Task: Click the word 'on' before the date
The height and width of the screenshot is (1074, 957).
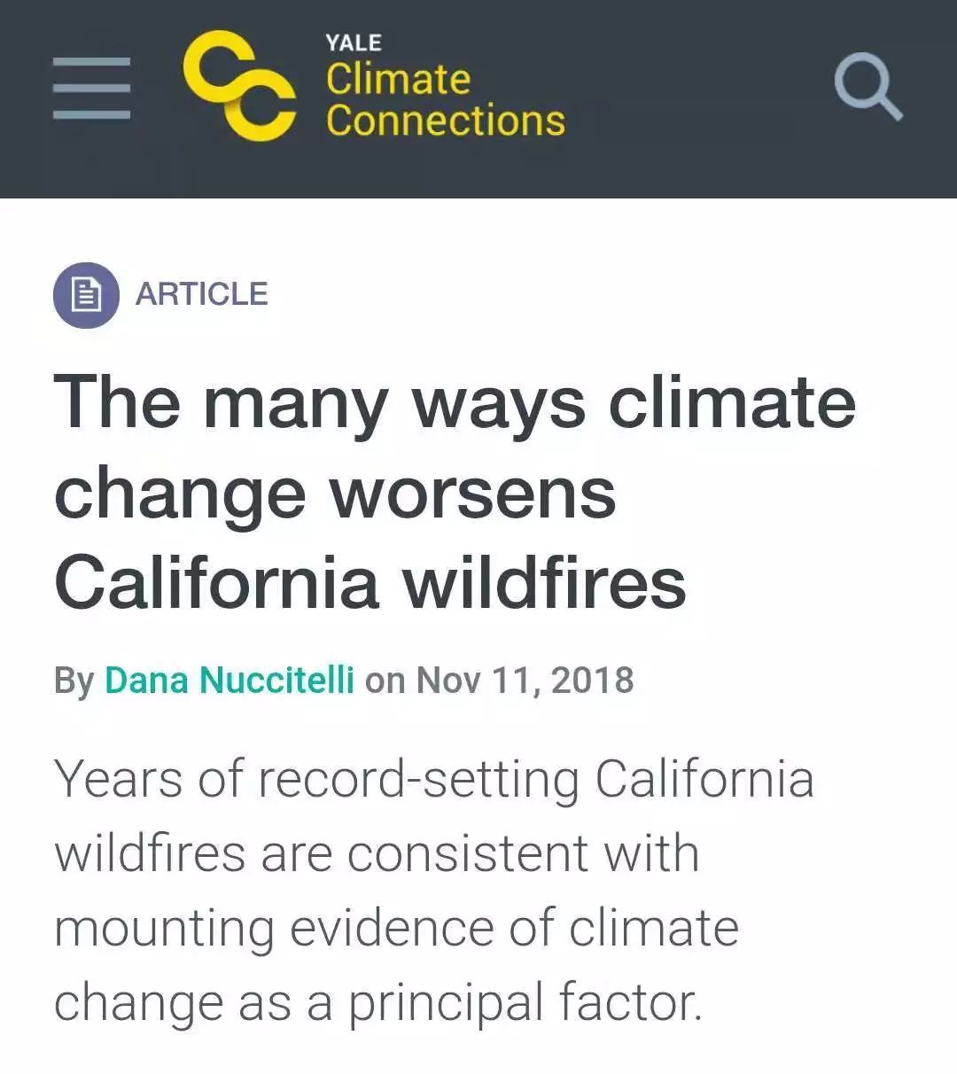Action: pyautogui.click(x=385, y=681)
